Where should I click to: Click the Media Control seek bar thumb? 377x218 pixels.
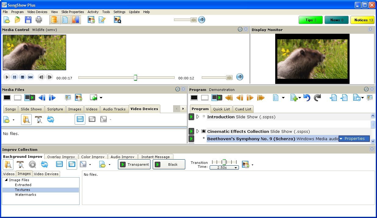pos(135,78)
